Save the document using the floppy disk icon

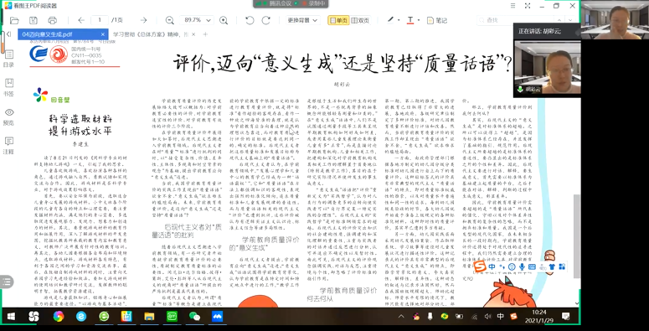pyautogui.click(x=33, y=20)
